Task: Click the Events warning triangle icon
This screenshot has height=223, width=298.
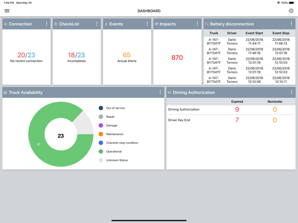Action: [x=106, y=24]
